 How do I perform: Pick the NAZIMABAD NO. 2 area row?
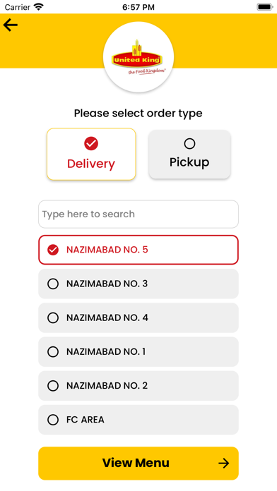click(x=138, y=386)
